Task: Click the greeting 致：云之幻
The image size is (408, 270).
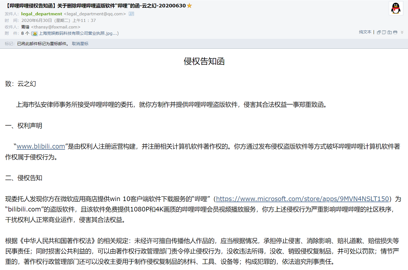Action: (21, 84)
